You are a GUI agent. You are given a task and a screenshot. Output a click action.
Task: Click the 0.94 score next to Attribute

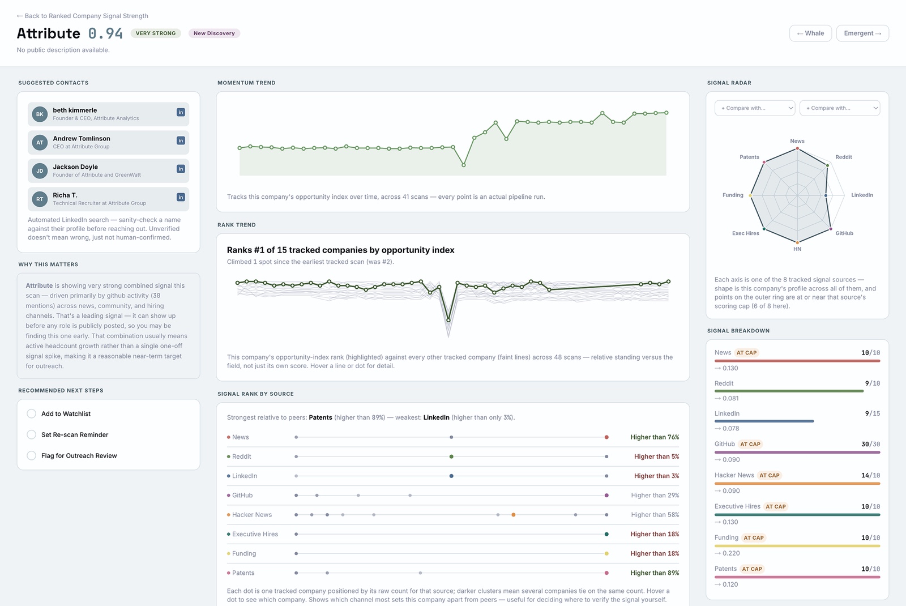(105, 33)
